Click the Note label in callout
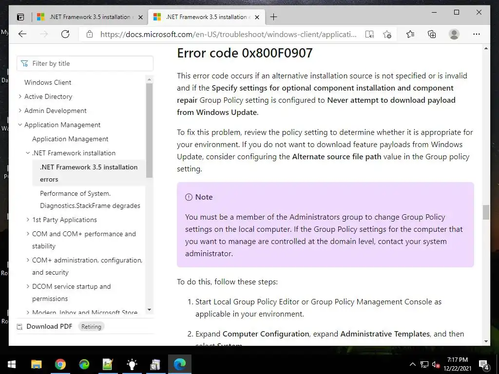The image size is (499, 374). (x=204, y=197)
